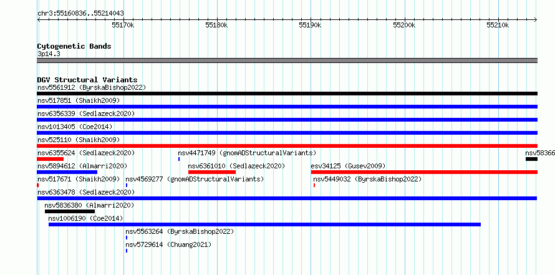Click the red nsv6361010 variant bar
The image size is (555, 275).
(212, 172)
